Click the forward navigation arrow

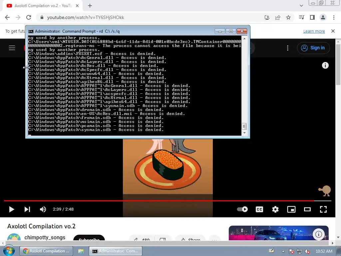tap(18, 17)
